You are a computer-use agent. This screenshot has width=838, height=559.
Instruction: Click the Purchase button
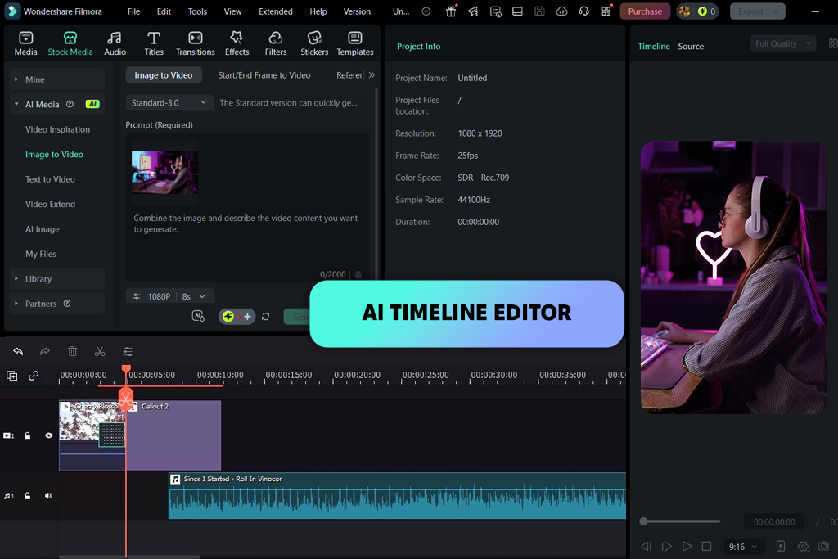coord(645,11)
